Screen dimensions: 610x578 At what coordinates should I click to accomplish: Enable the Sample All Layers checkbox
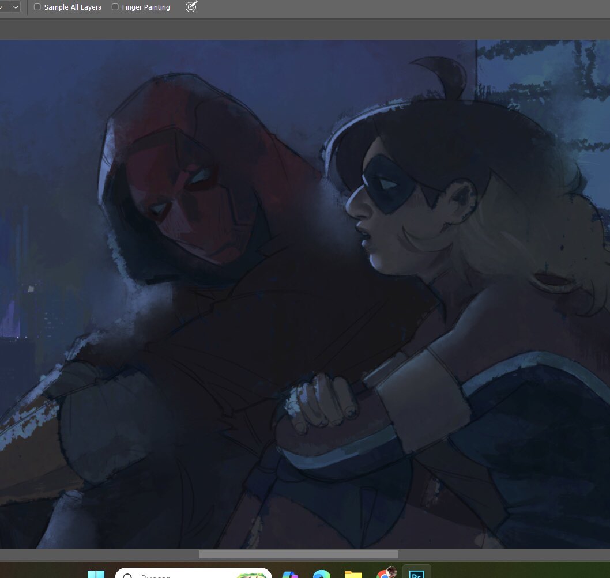37,7
